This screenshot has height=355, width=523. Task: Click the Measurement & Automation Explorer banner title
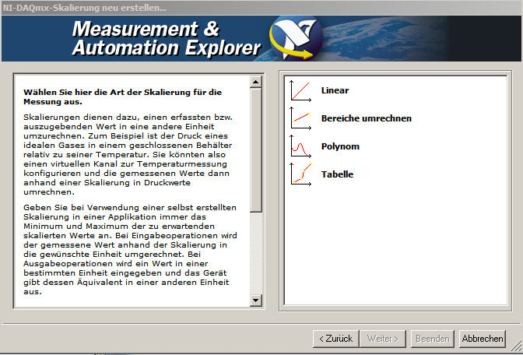(166, 38)
